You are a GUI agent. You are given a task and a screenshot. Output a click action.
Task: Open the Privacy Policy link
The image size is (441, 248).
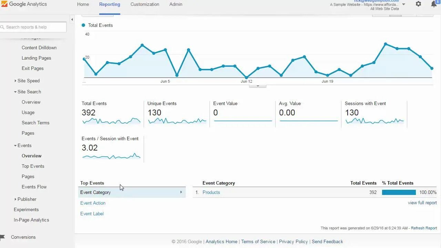point(294,241)
